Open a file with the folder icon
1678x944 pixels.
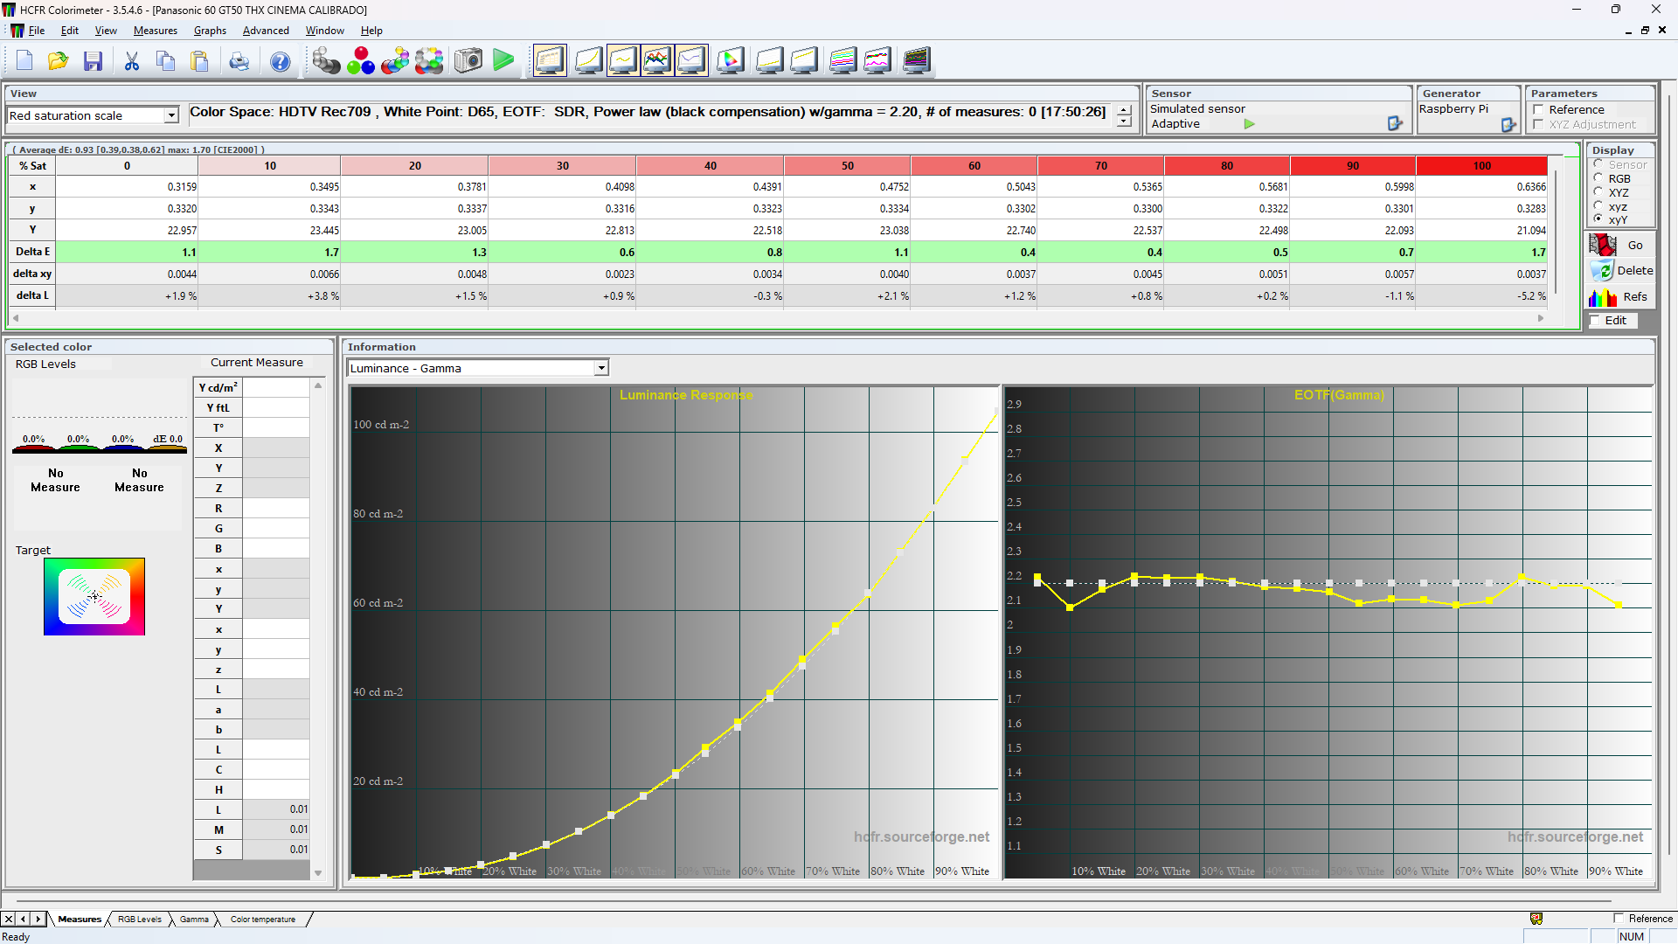(59, 60)
